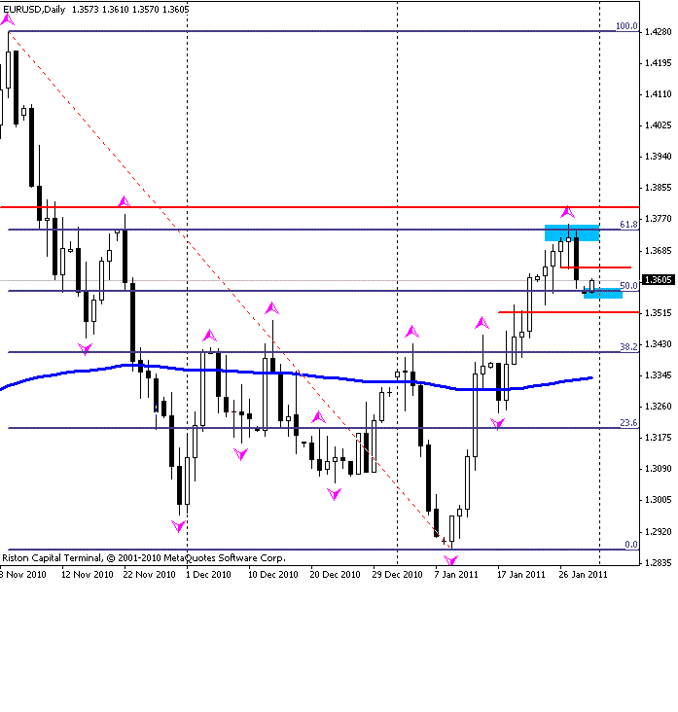678x712 pixels.
Task: Select the long red horizontal line above 61.8
Action: point(320,207)
